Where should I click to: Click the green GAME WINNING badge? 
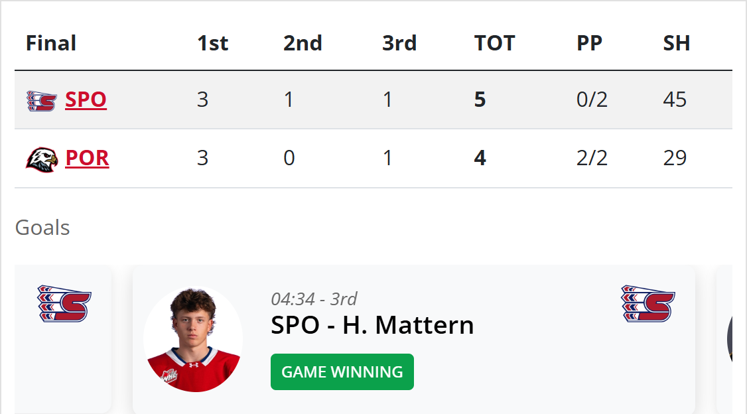(x=342, y=372)
